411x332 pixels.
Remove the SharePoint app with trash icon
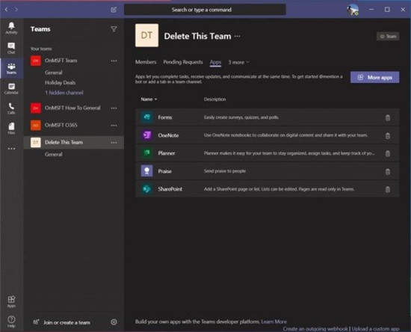pos(388,189)
